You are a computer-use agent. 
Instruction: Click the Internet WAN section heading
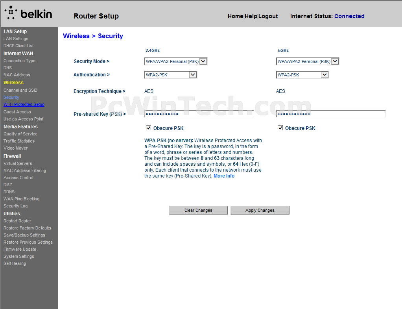tap(18, 54)
